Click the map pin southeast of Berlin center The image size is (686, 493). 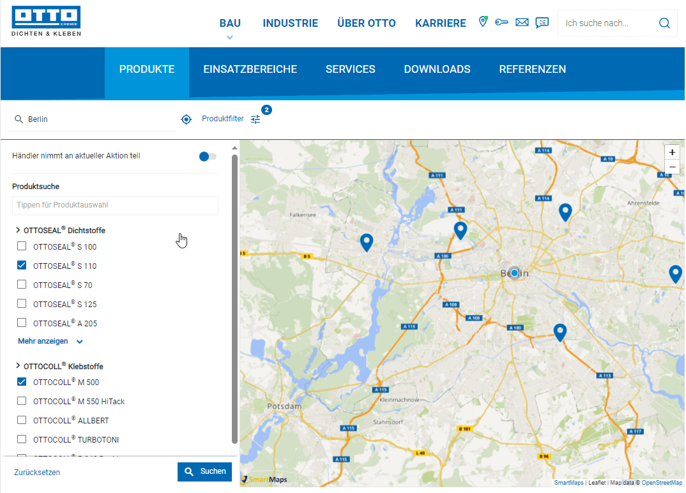point(560,333)
